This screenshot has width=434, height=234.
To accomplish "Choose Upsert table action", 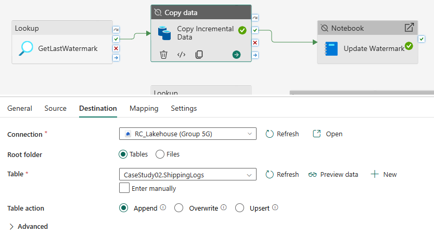I will pyautogui.click(x=239, y=207).
